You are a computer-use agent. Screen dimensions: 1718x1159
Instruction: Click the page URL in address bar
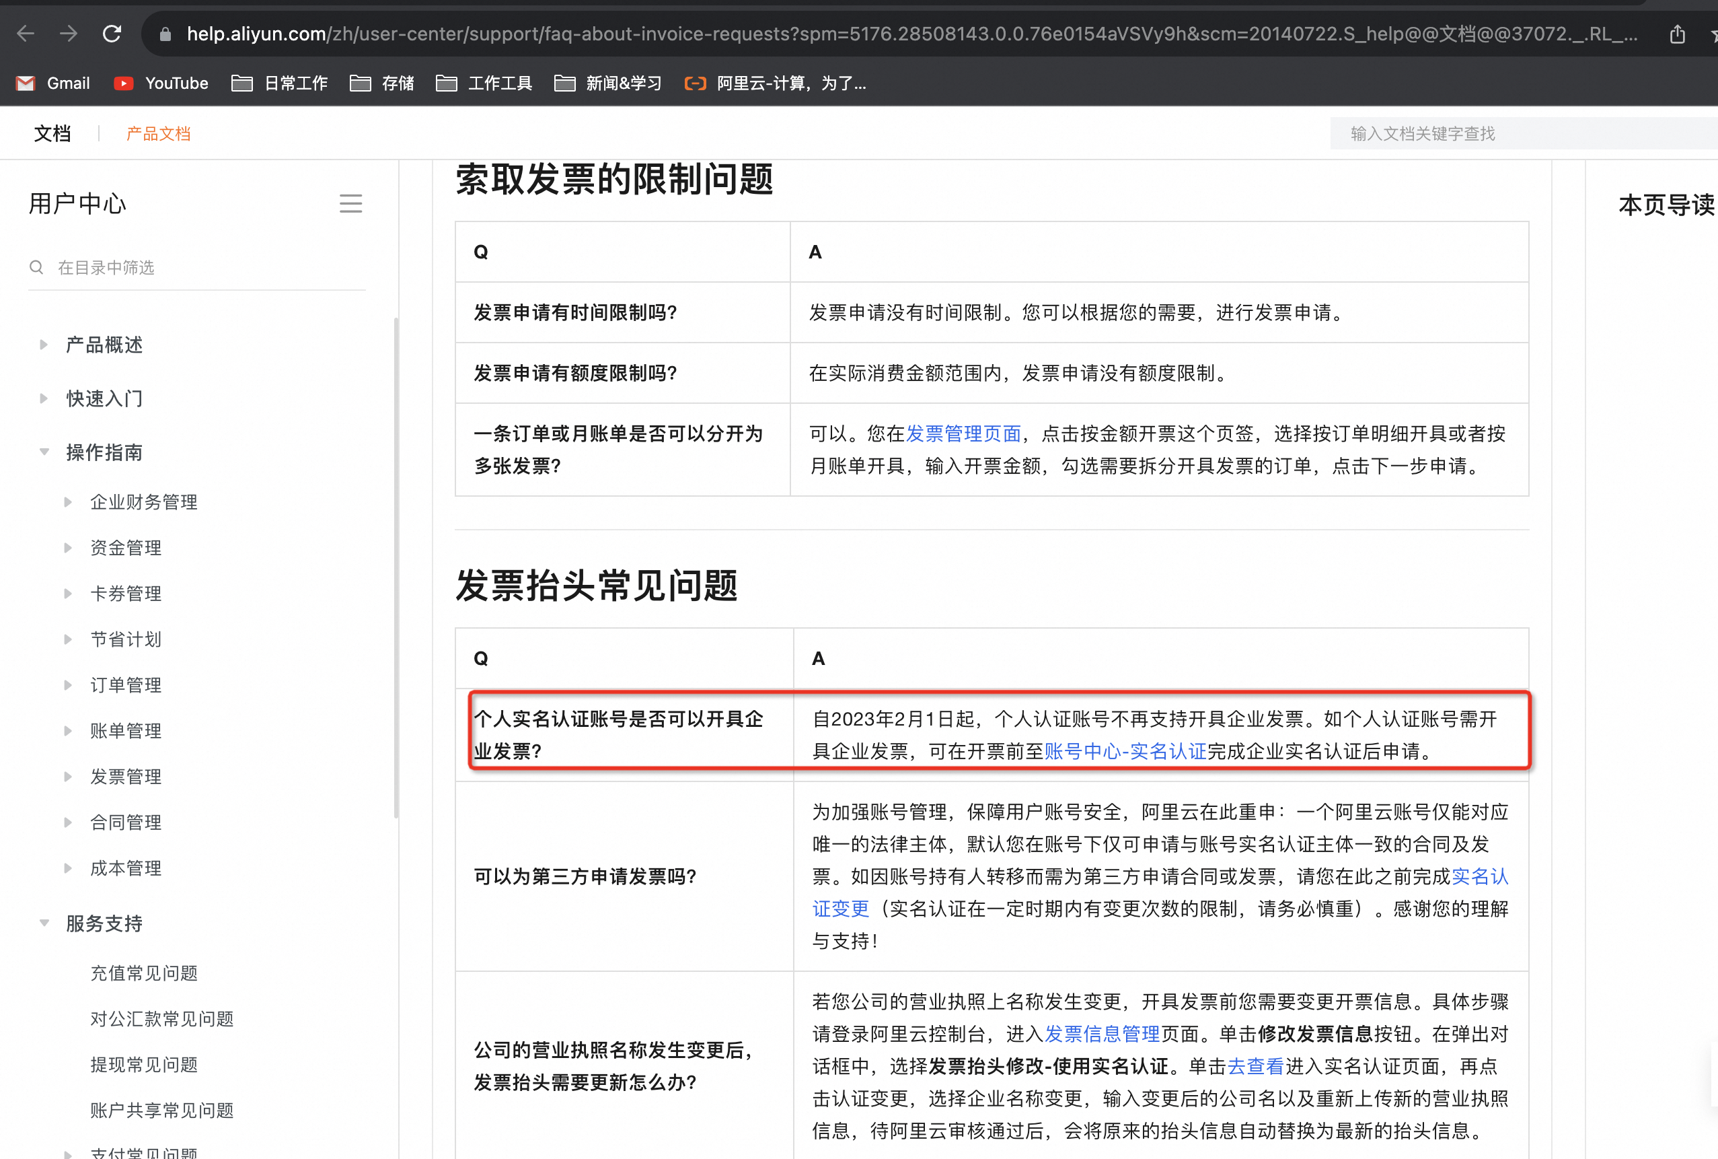point(911,34)
